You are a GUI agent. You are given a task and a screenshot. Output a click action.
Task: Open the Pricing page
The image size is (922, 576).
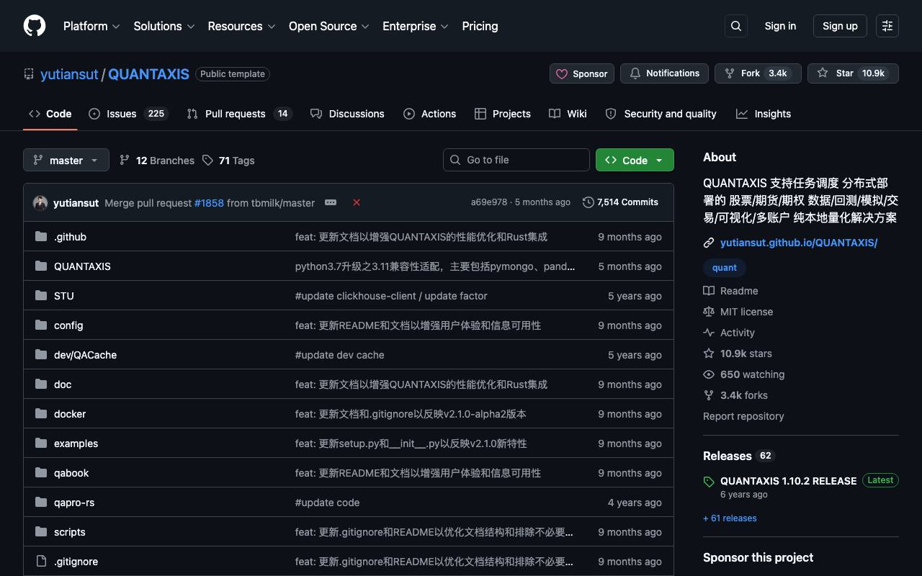click(480, 26)
